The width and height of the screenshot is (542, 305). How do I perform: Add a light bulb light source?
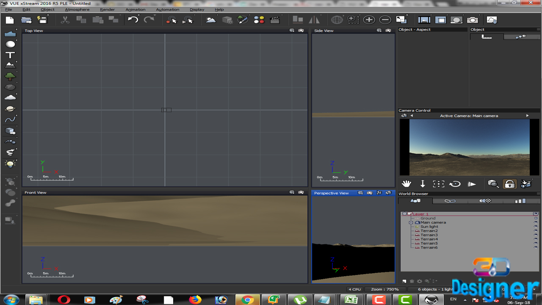[10, 164]
